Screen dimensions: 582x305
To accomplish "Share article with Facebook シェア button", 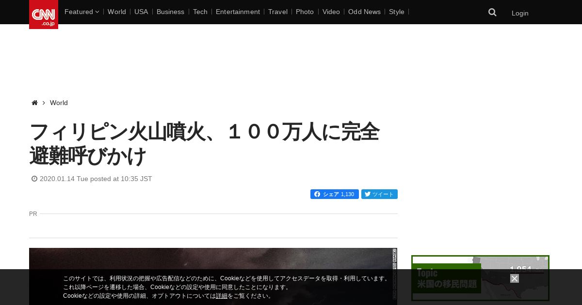I will coord(335,194).
